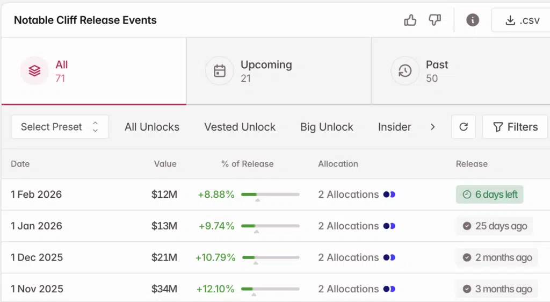Click the history clock icon in Past tab

pos(405,71)
